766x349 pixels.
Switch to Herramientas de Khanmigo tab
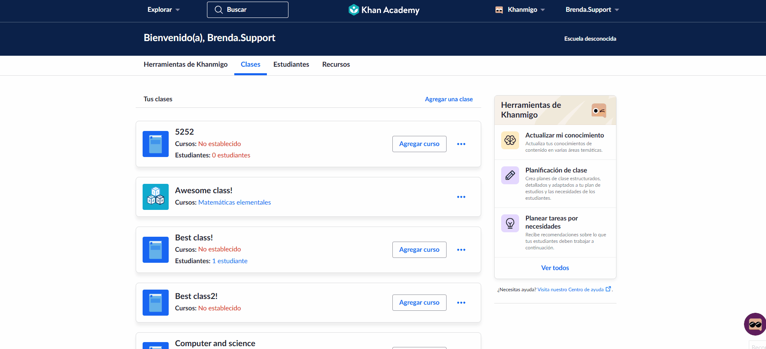186,64
